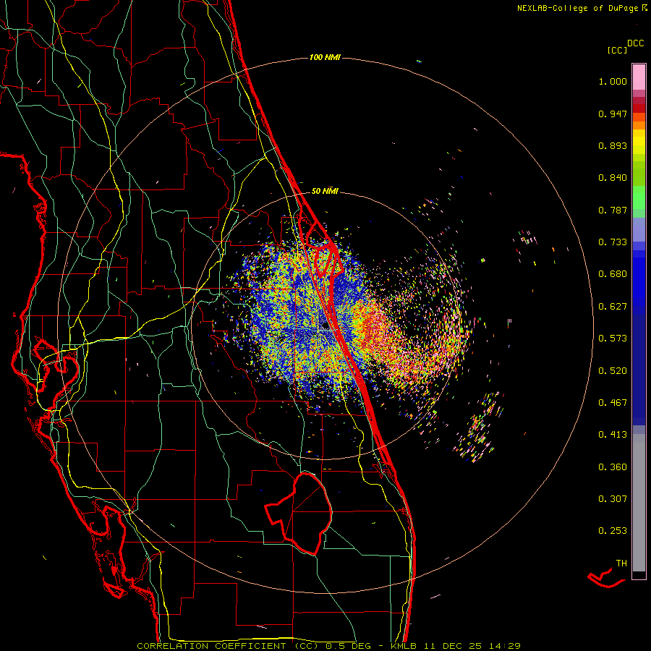Click the 0.253 scale value
This screenshot has height=651, width=651.
pos(613,531)
